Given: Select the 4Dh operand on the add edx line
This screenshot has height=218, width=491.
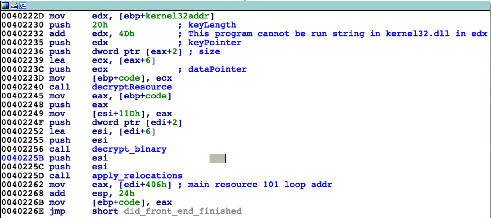Looking at the screenshot, I should click(126, 34).
